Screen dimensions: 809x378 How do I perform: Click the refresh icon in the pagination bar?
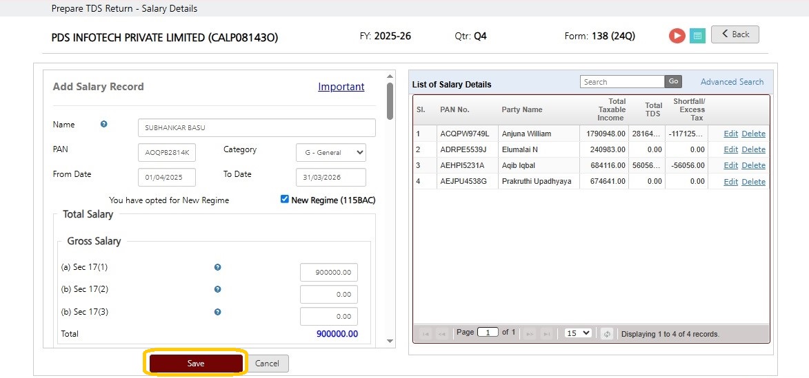607,334
